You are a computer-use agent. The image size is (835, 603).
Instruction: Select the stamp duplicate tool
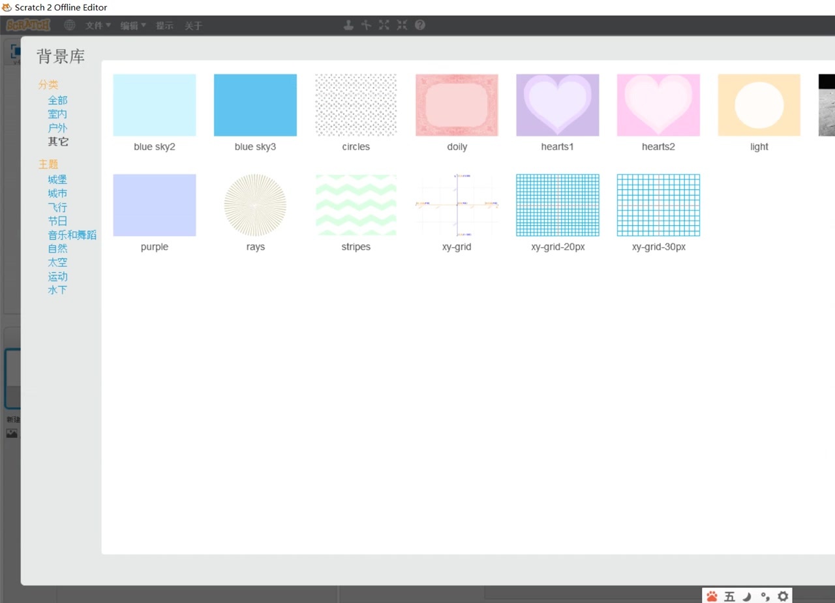349,25
